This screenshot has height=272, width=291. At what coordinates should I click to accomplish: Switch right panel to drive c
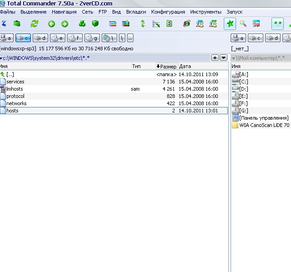(x=255, y=38)
